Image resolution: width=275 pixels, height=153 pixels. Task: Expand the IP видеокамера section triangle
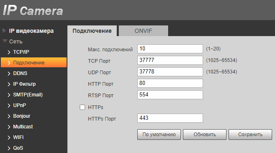pos(4,31)
